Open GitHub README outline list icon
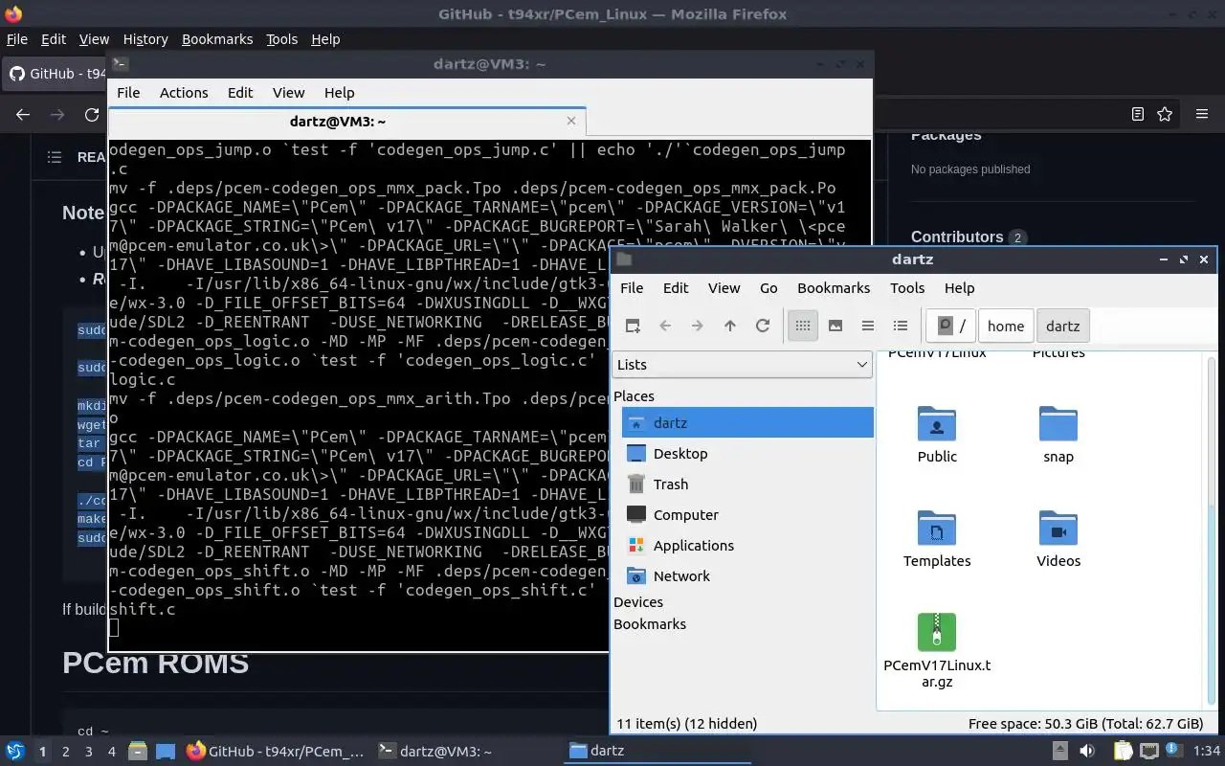The image size is (1225, 766). click(55, 157)
